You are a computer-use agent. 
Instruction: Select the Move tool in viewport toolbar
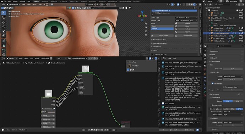4,22
